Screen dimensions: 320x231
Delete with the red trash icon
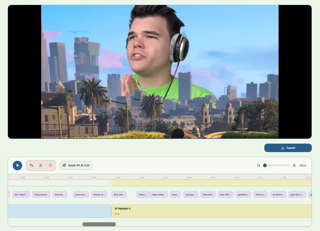click(50, 165)
